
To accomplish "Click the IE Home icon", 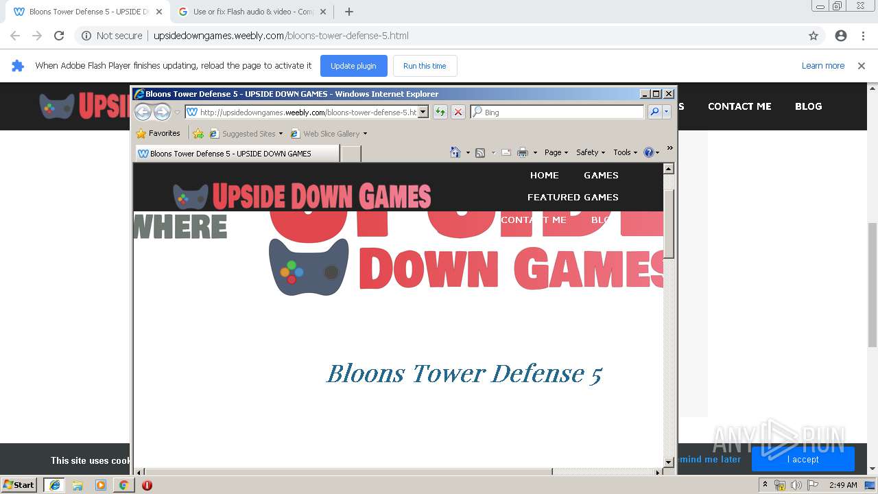I will click(x=455, y=152).
